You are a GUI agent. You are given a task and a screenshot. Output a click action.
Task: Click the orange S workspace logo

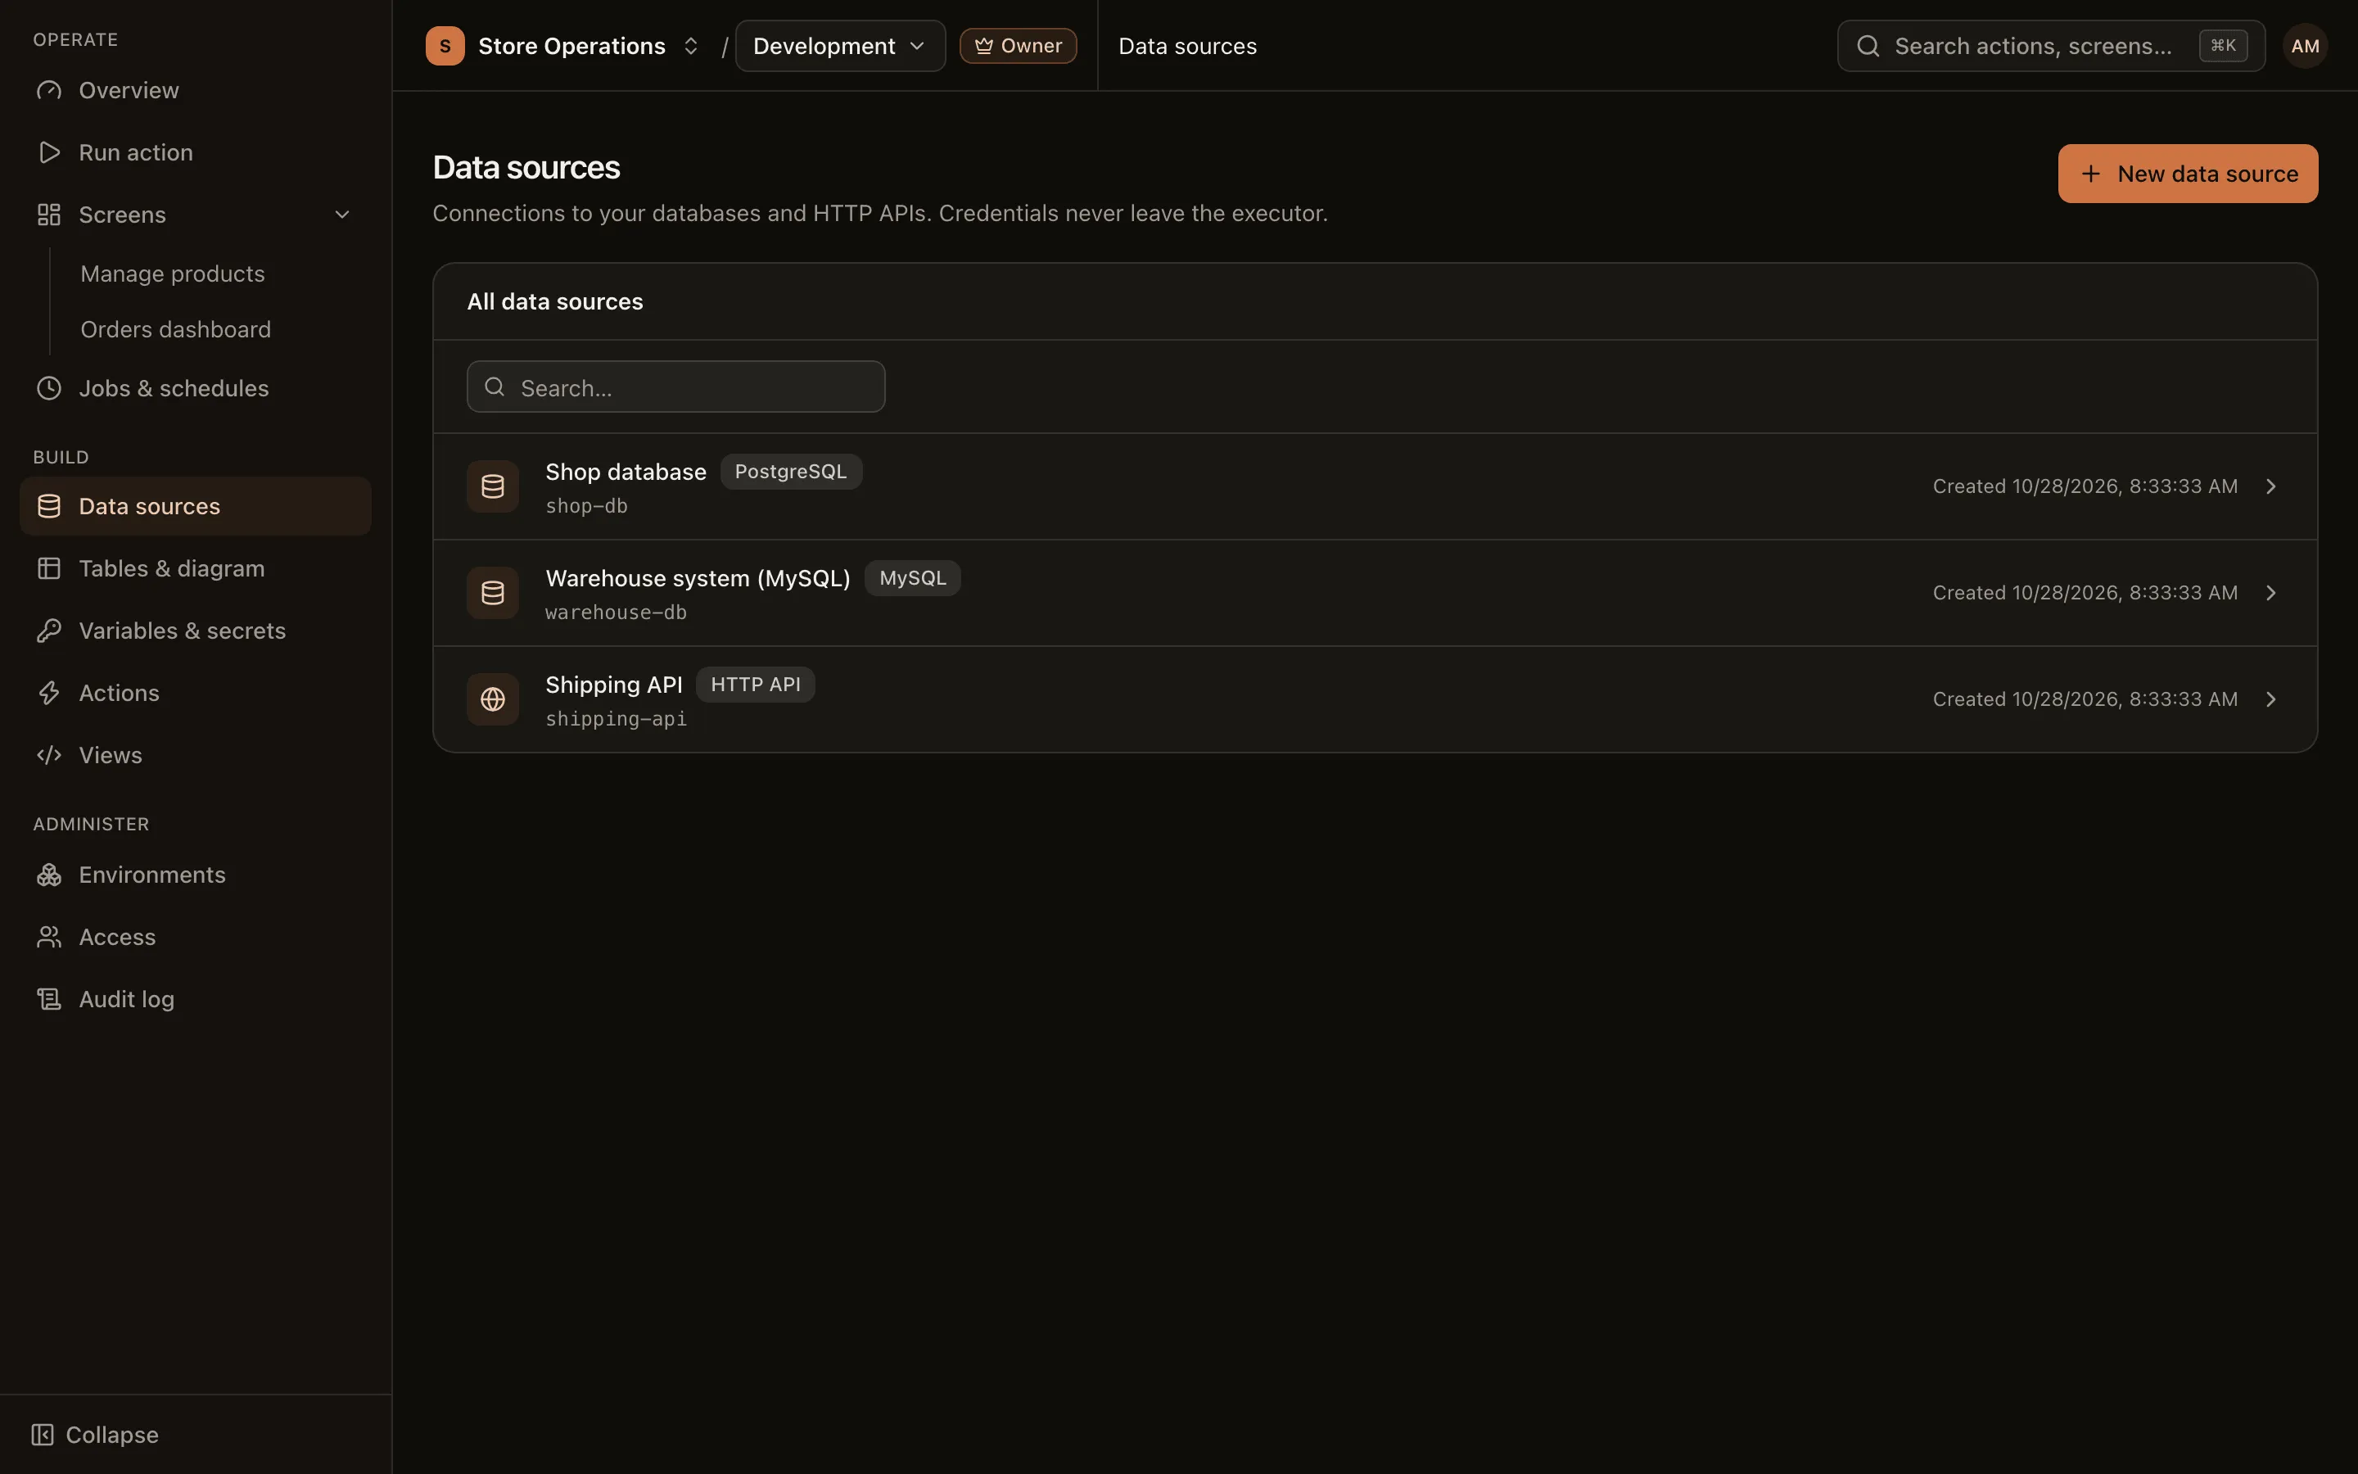coord(445,46)
